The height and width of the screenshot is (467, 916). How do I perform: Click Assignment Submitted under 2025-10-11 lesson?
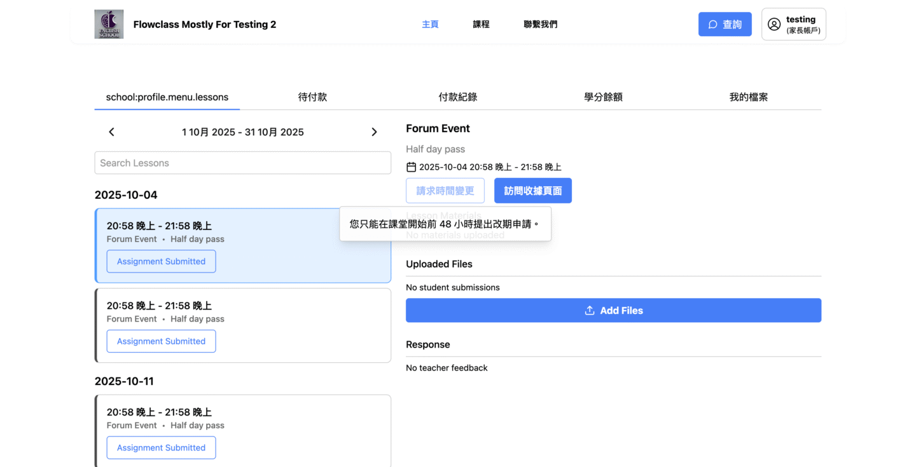161,447
